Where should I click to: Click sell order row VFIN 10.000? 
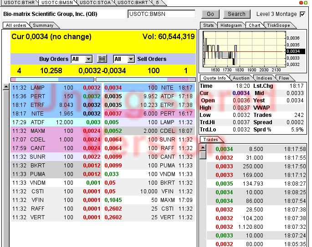[x=149, y=192]
